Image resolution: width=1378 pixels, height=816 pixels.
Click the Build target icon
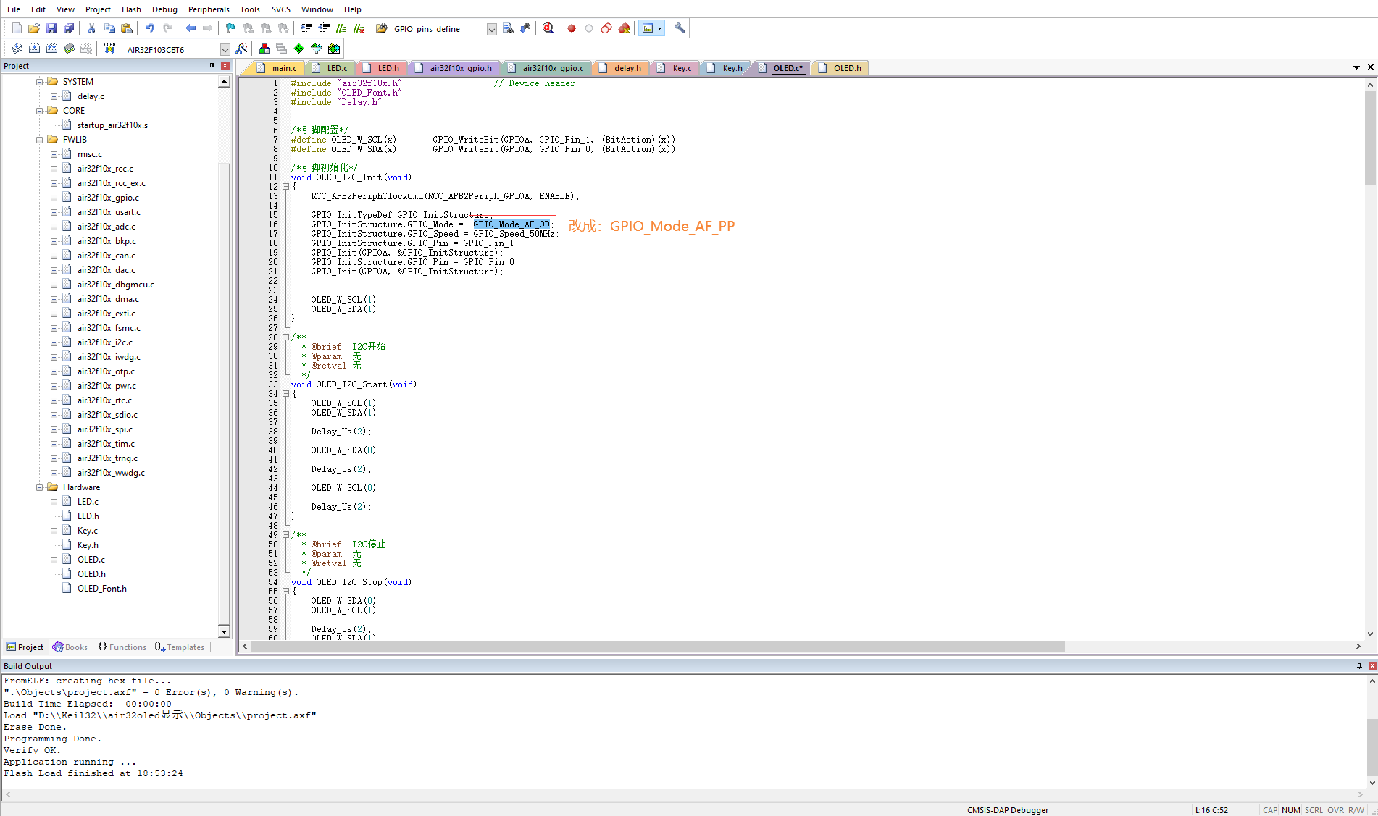[x=34, y=49]
